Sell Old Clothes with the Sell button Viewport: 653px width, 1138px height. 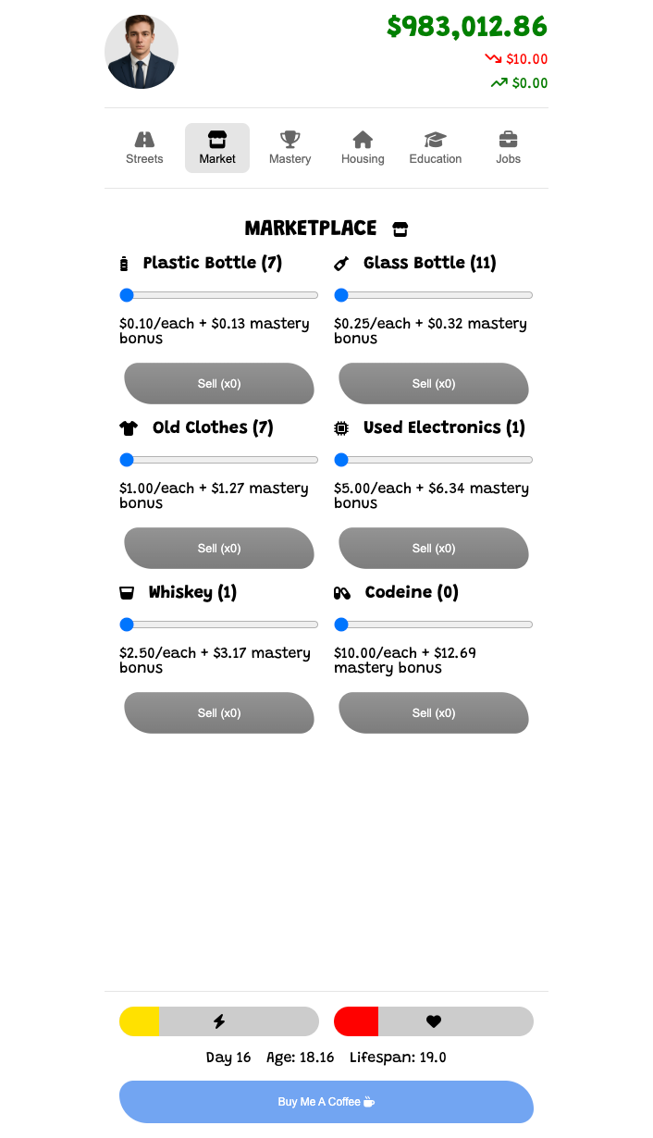219,549
